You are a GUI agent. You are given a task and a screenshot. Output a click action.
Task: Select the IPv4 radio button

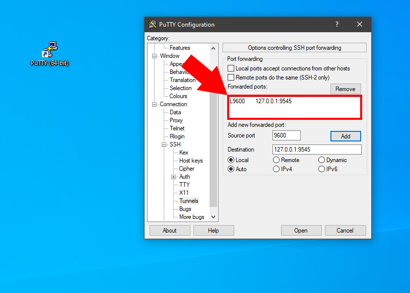pyautogui.click(x=276, y=169)
